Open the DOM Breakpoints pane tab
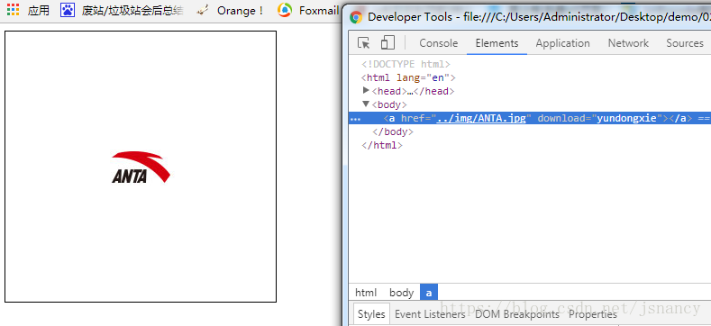 (517, 314)
